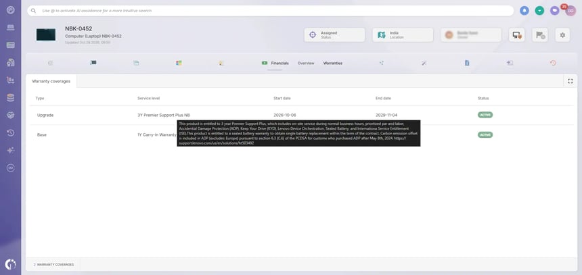Expand the table to fullscreen
Viewport: 582px width, 275px height.
(x=570, y=81)
